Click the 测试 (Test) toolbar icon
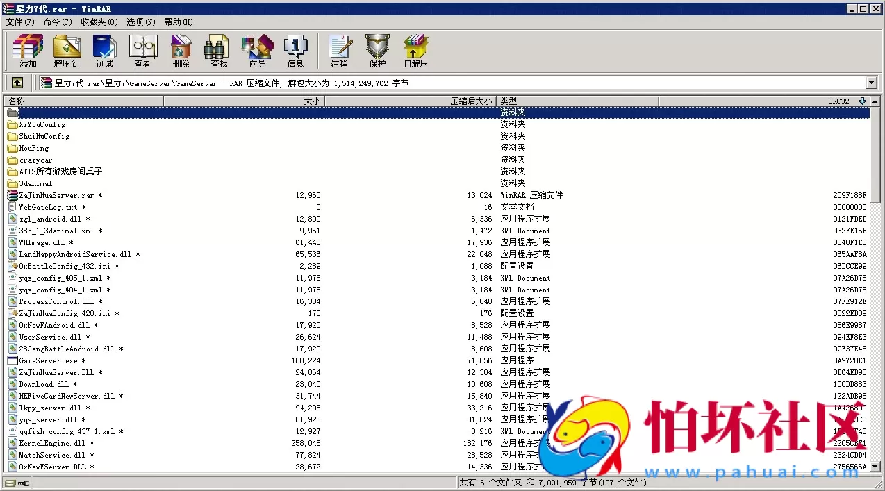Screen dimensions: 885x491 coord(104,50)
